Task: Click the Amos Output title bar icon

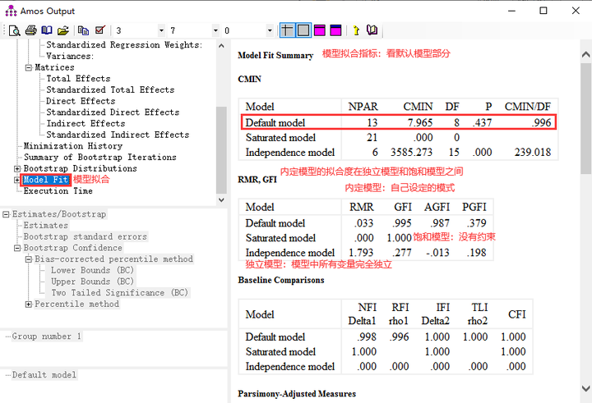Action: click(11, 11)
